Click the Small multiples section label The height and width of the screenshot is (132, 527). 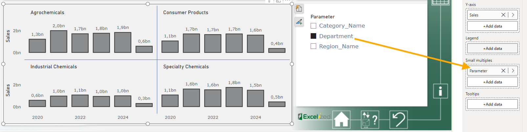click(479, 60)
